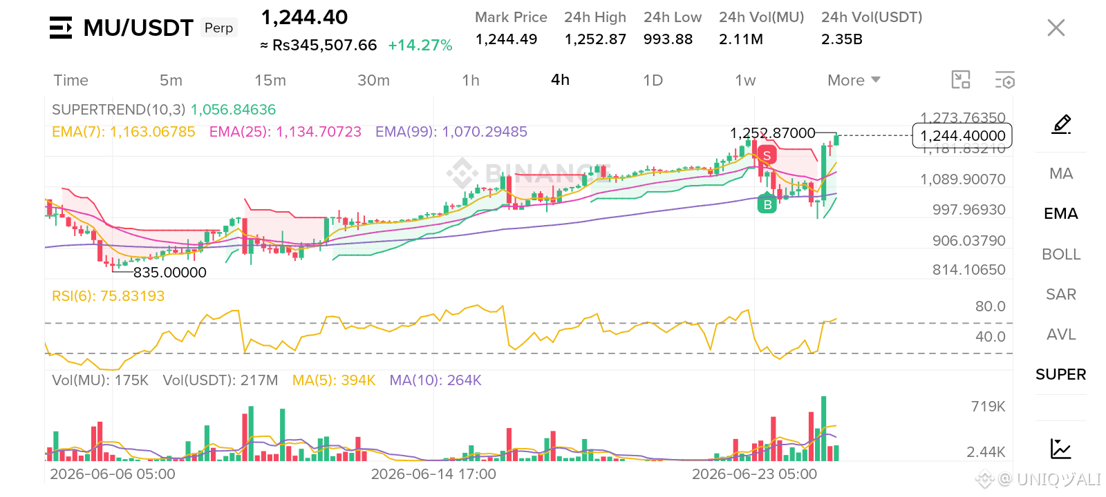Click the 24h Low value 993.88
The image size is (1106, 497).
(668, 39)
